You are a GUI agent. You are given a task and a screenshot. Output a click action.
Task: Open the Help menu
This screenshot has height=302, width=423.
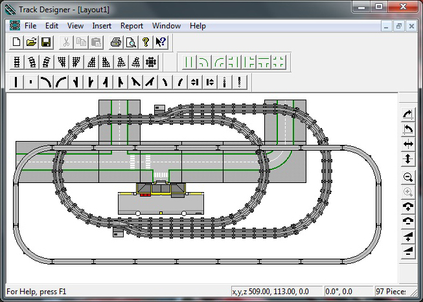198,26
